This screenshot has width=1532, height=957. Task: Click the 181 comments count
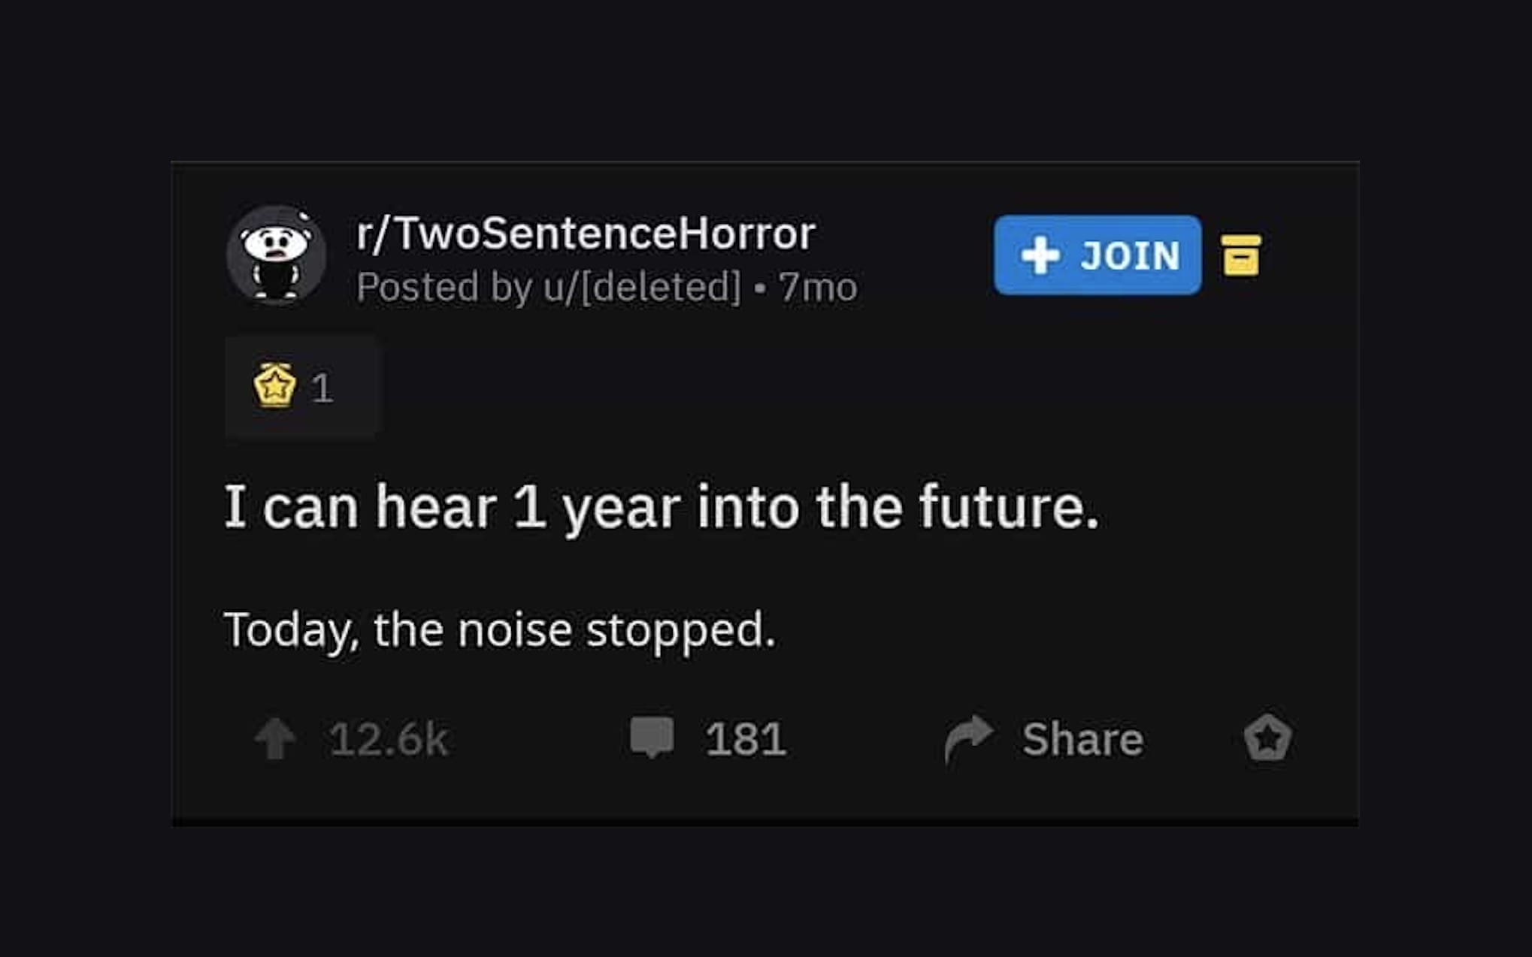pyautogui.click(x=745, y=739)
